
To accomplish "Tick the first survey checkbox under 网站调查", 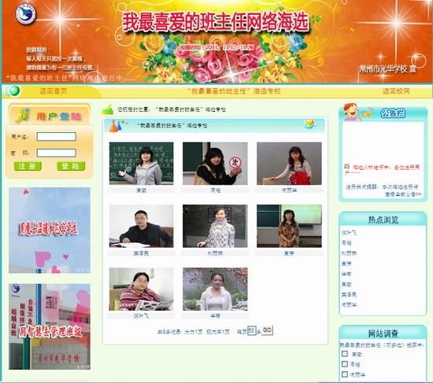I will pos(344,353).
